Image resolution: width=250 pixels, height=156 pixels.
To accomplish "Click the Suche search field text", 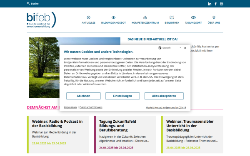I will coord(35,3).
